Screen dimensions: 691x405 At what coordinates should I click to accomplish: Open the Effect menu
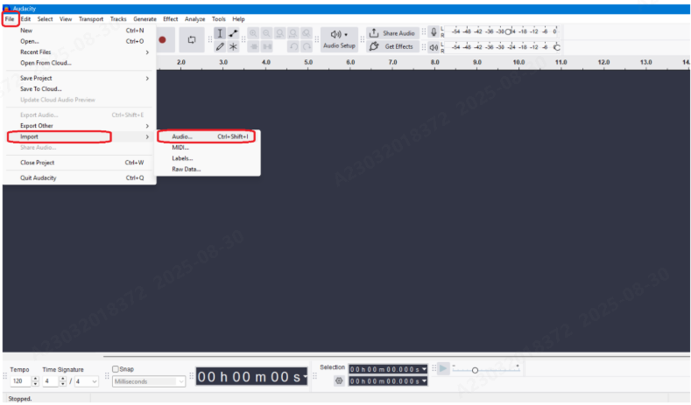[x=171, y=19]
